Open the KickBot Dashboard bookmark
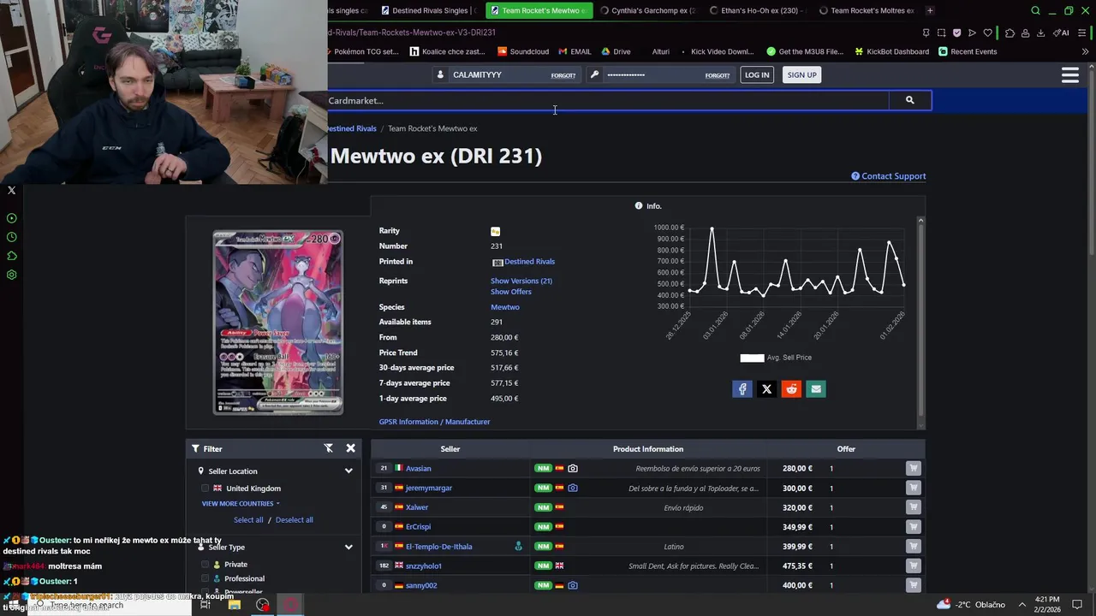The width and height of the screenshot is (1096, 616). click(x=890, y=51)
